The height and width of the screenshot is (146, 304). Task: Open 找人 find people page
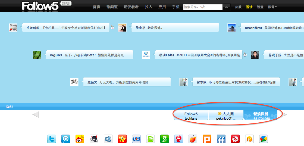(x=149, y=7)
